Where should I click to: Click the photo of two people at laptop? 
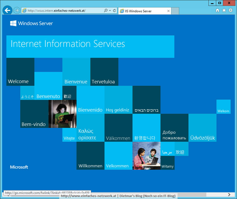[x=146, y=156]
